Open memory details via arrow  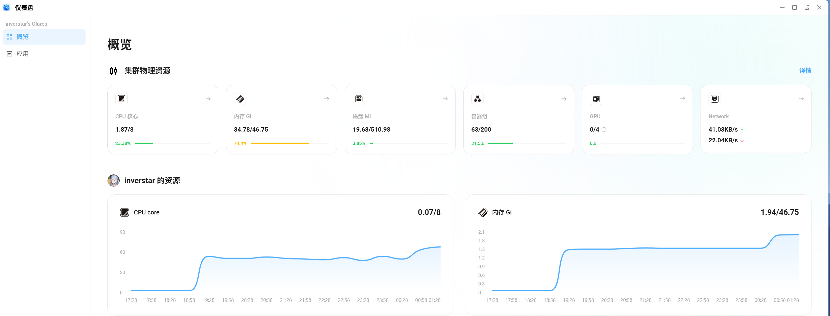[x=327, y=99]
